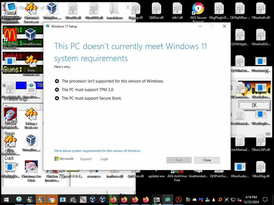The height and width of the screenshot is (205, 274).
Task: Select the resources folder on desktop
Action: [x=94, y=174]
